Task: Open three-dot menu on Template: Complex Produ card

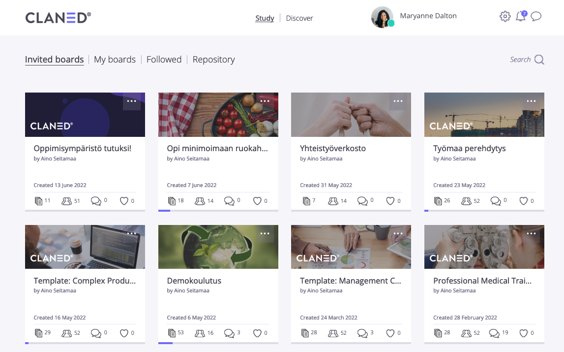Action: (132, 233)
